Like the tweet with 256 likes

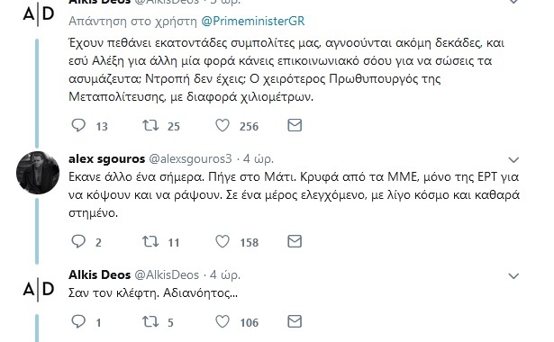pos(223,125)
